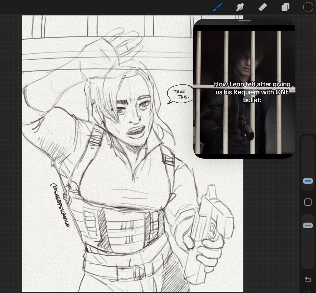This screenshot has width=316, height=293.
Task: Tap the floating reference video window
Action: [244, 89]
